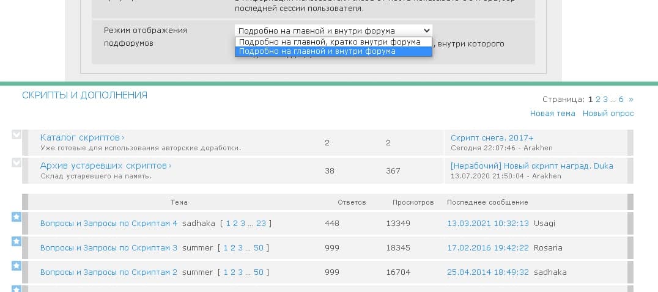Click the star icon for 'Скриптам 3' topic
The image size is (658, 292).
pos(16,241)
